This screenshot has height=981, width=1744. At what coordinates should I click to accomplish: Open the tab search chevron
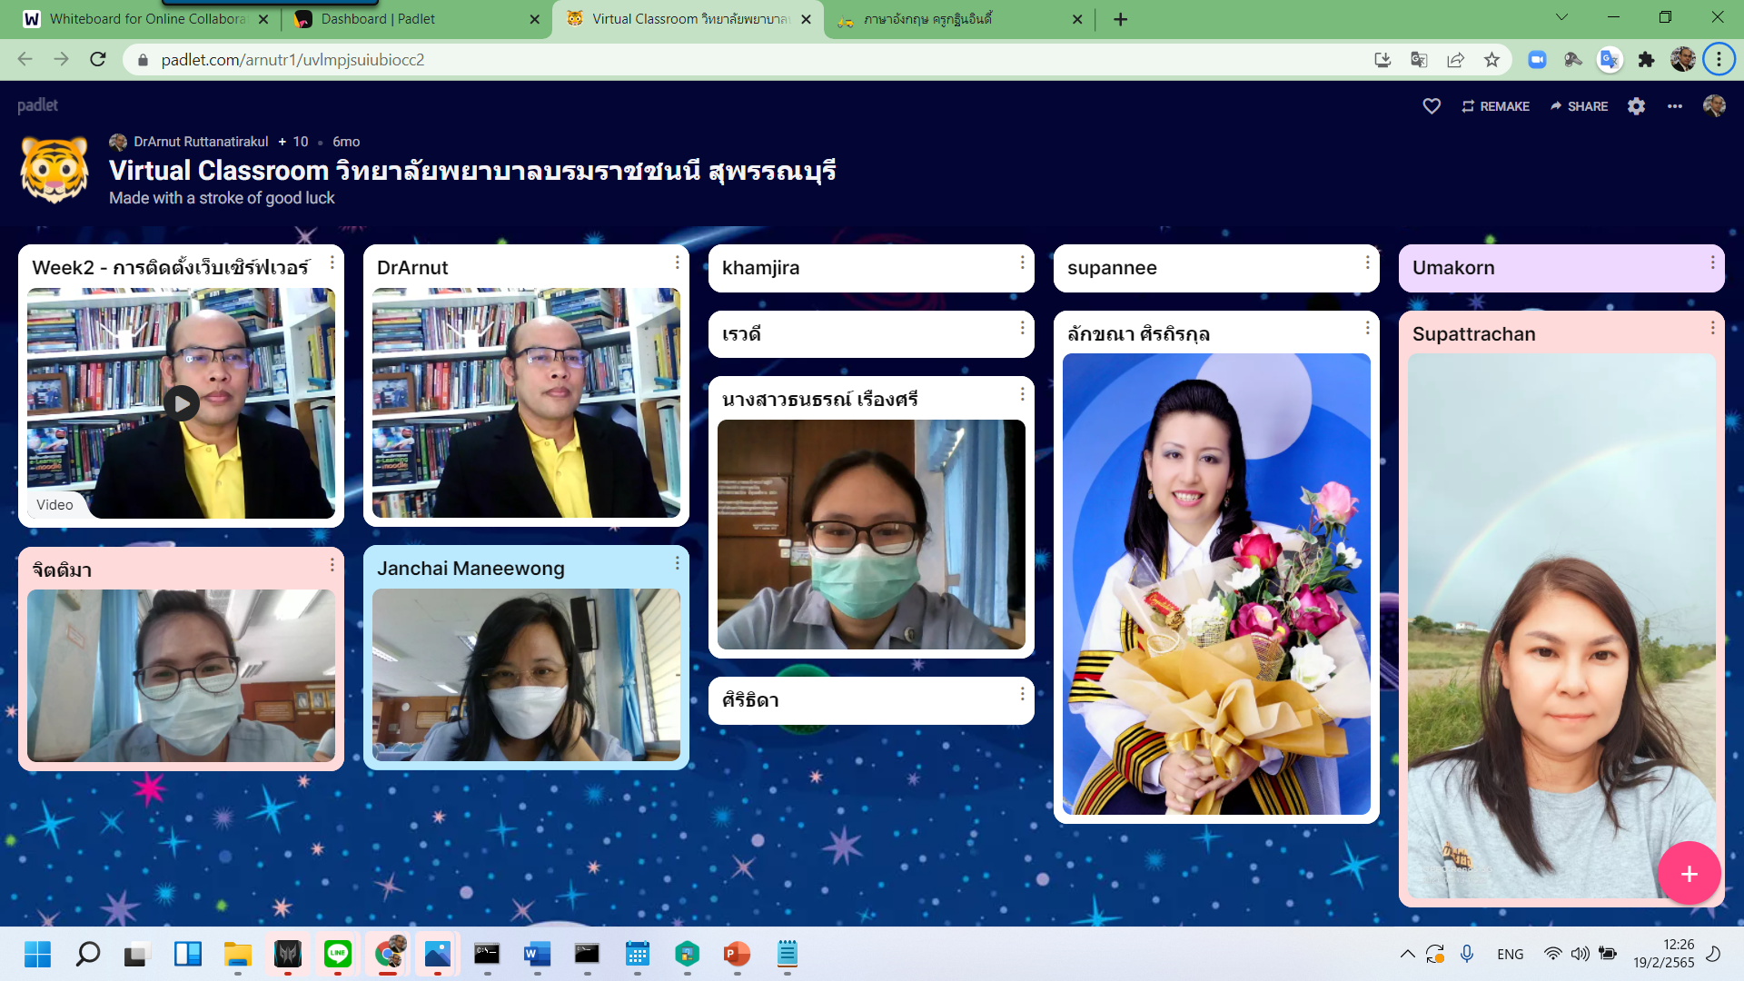pos(1561,16)
